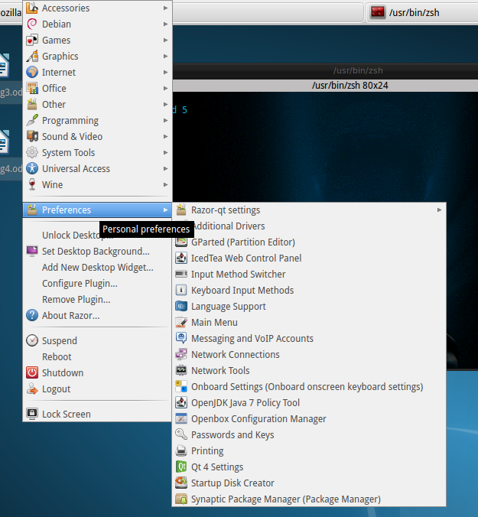
Task: Expand the Graphics submenu arrow
Action: pos(165,56)
